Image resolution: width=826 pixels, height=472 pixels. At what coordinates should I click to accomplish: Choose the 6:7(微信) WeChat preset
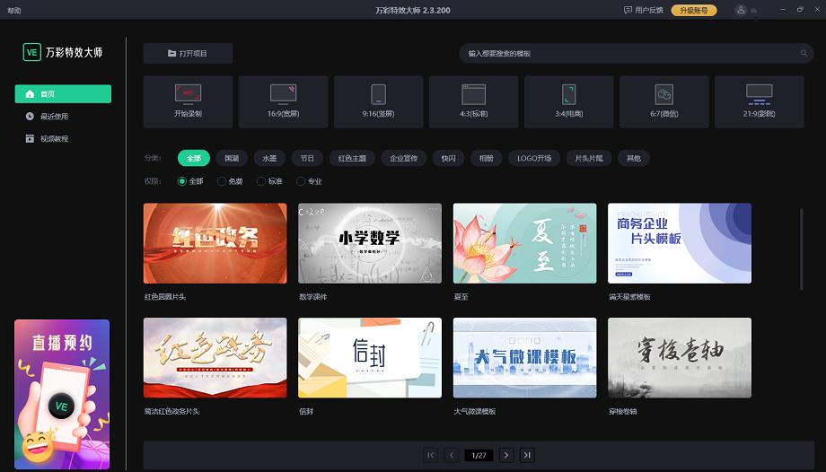[663, 101]
